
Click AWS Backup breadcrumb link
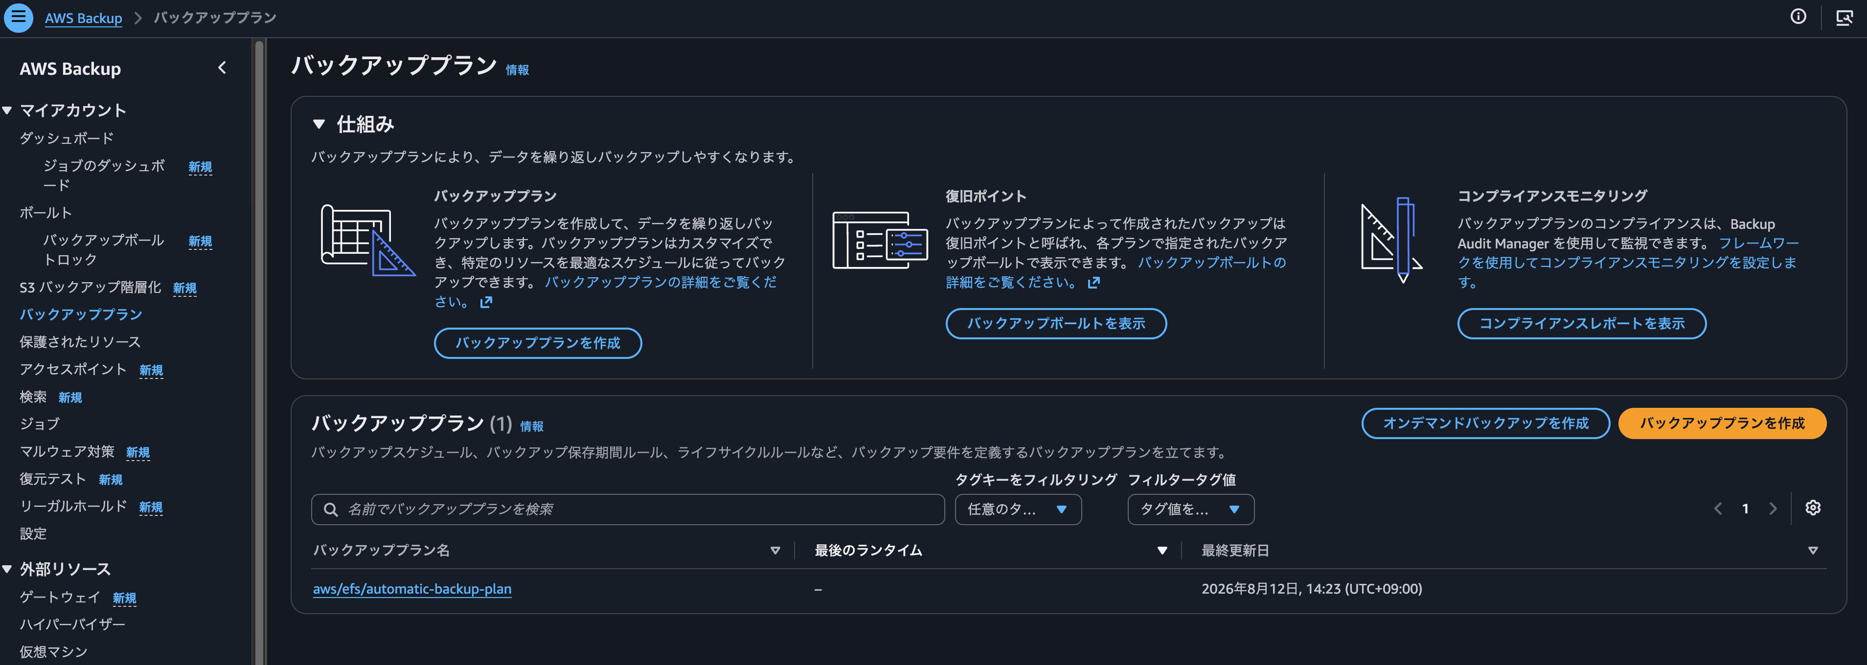[x=83, y=18]
